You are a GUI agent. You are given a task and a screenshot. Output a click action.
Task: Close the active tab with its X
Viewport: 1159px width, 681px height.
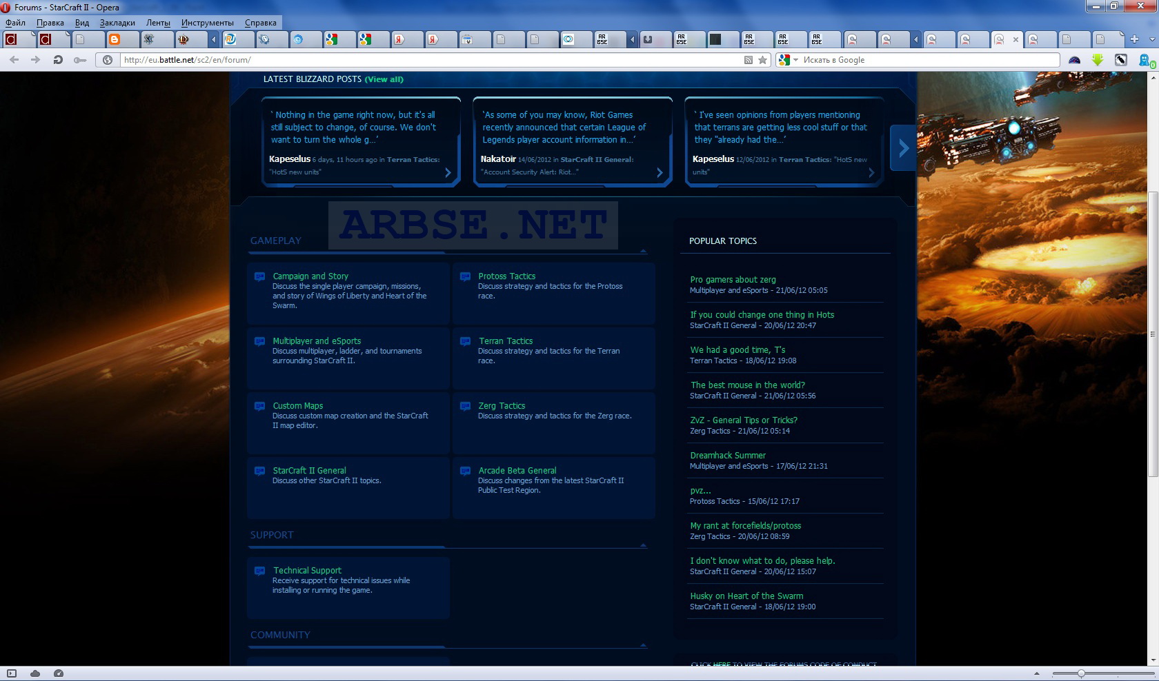tap(1015, 40)
